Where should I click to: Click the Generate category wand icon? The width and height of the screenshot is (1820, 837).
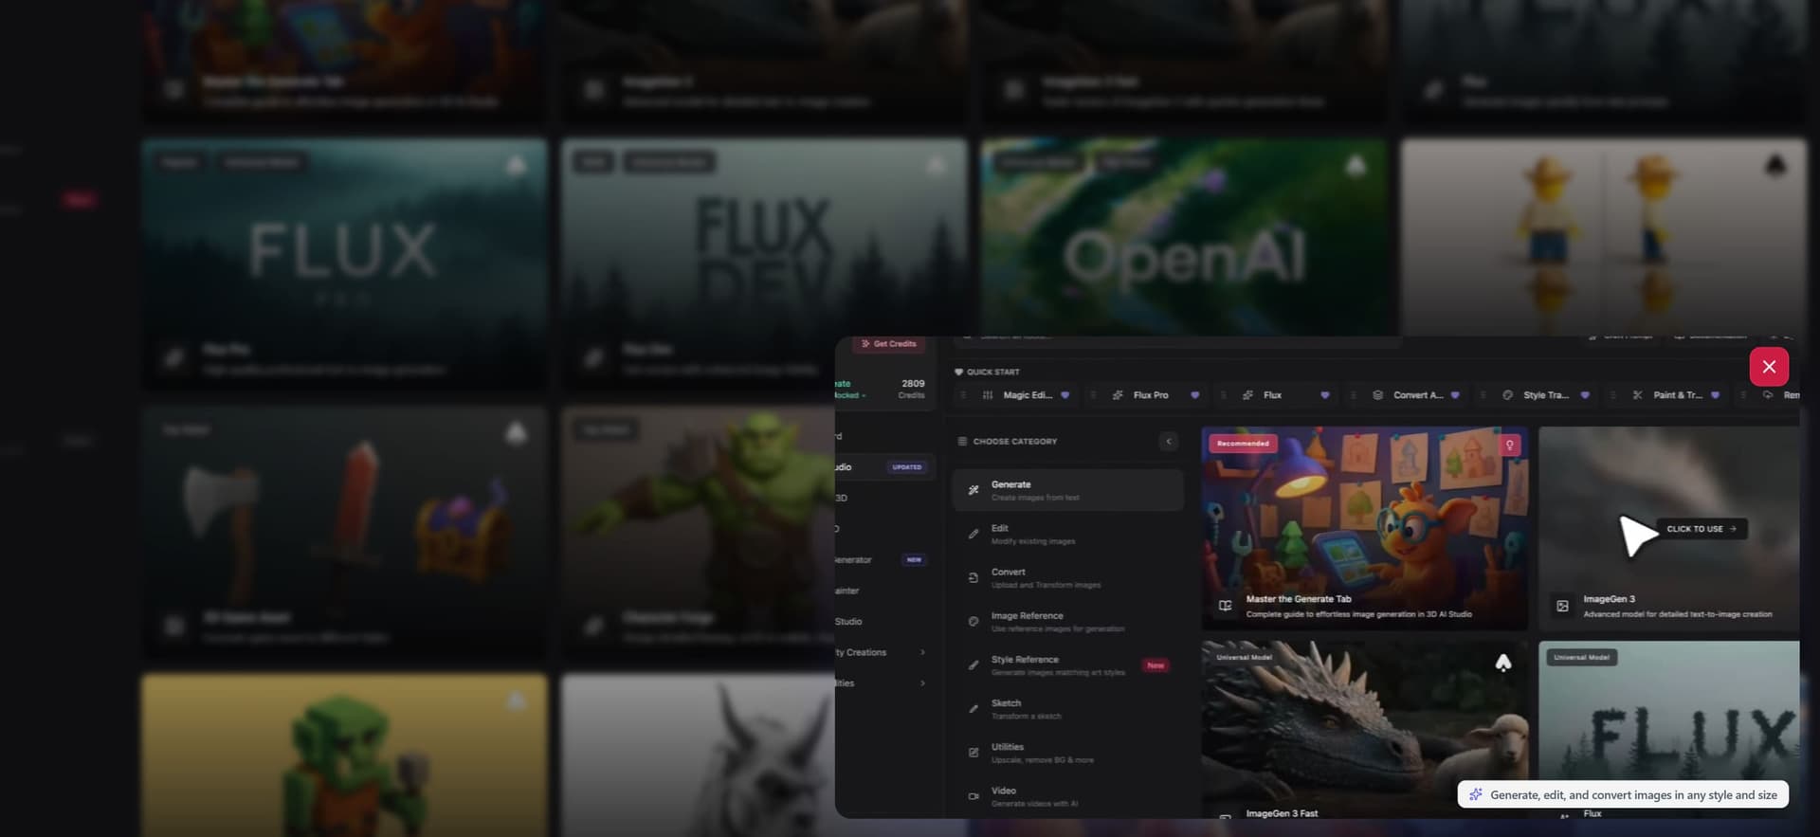[x=974, y=490]
